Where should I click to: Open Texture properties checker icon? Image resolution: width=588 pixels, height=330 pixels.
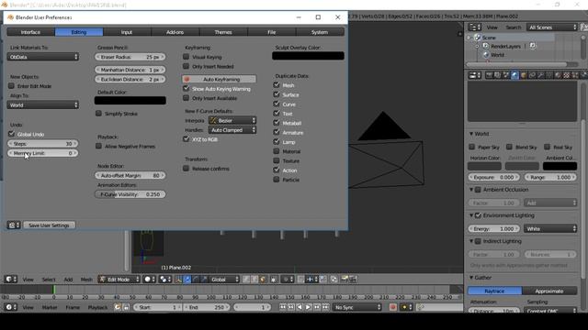coord(566,75)
